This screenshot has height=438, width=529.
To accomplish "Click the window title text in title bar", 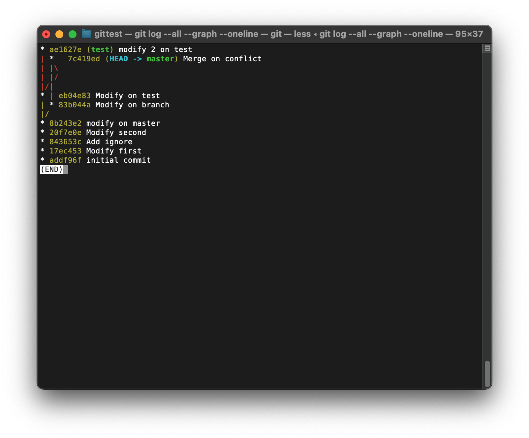I will 289,34.
